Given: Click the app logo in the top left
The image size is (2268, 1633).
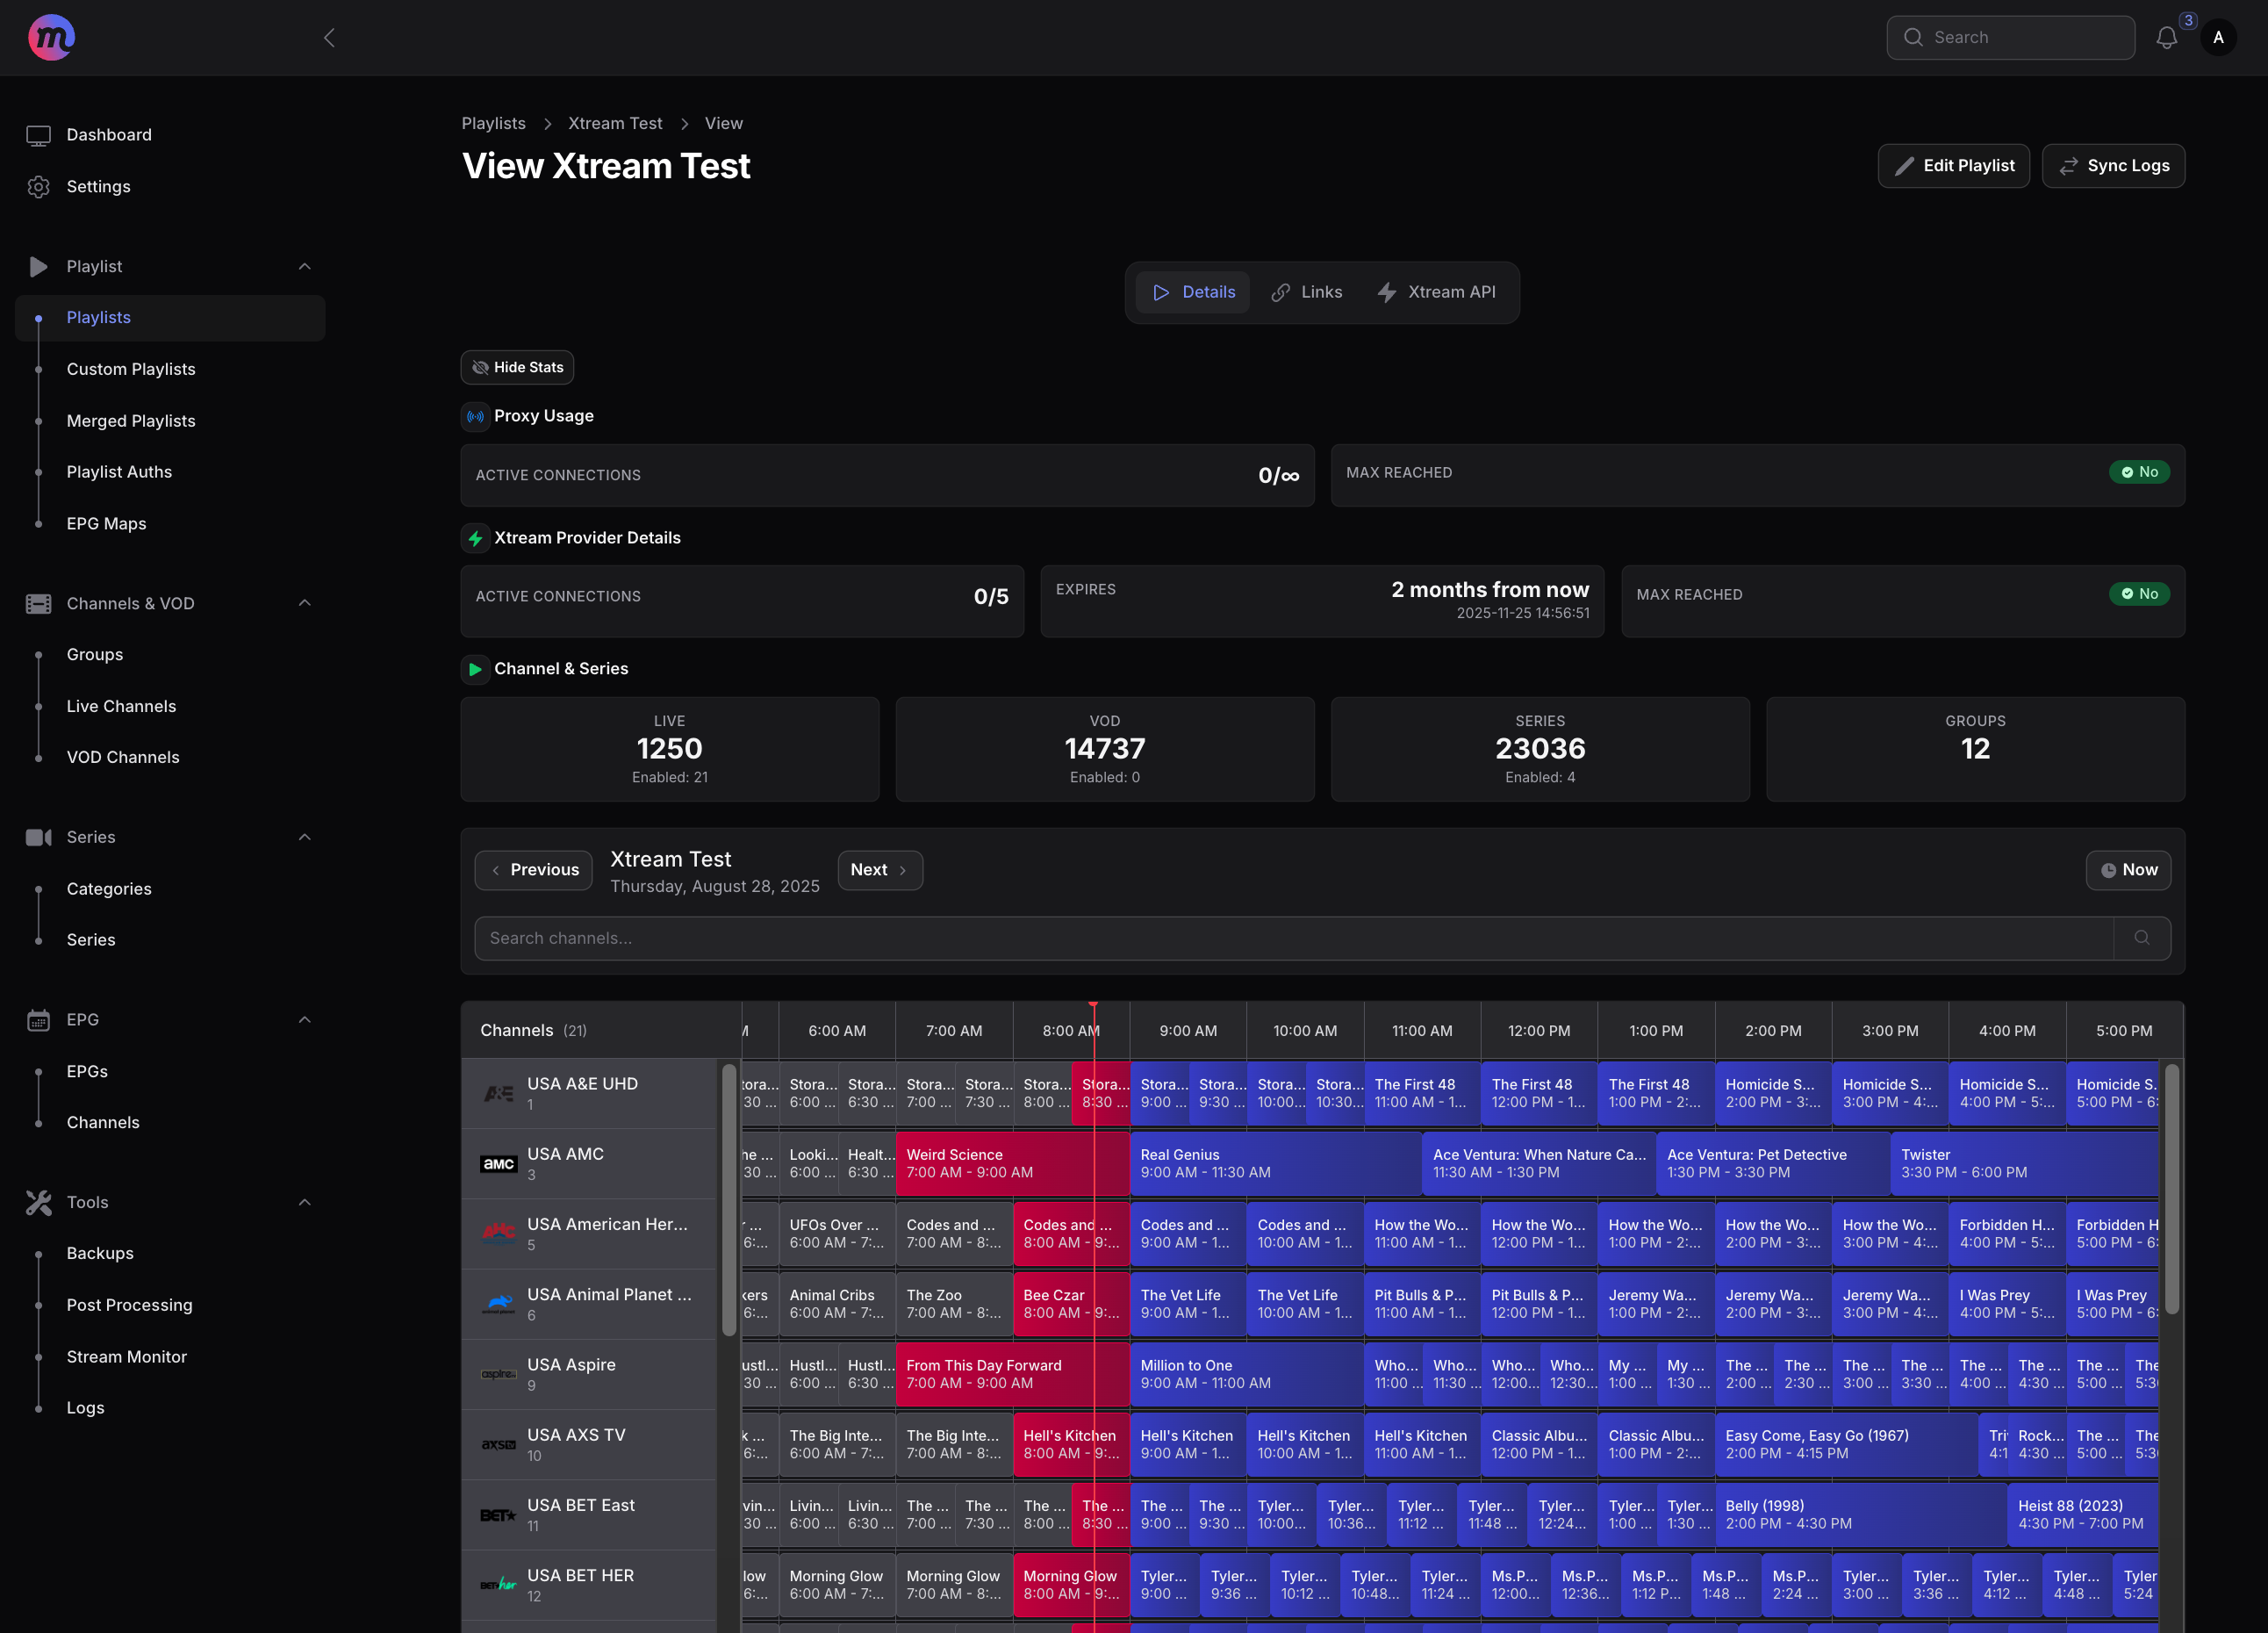Looking at the screenshot, I should (x=50, y=37).
